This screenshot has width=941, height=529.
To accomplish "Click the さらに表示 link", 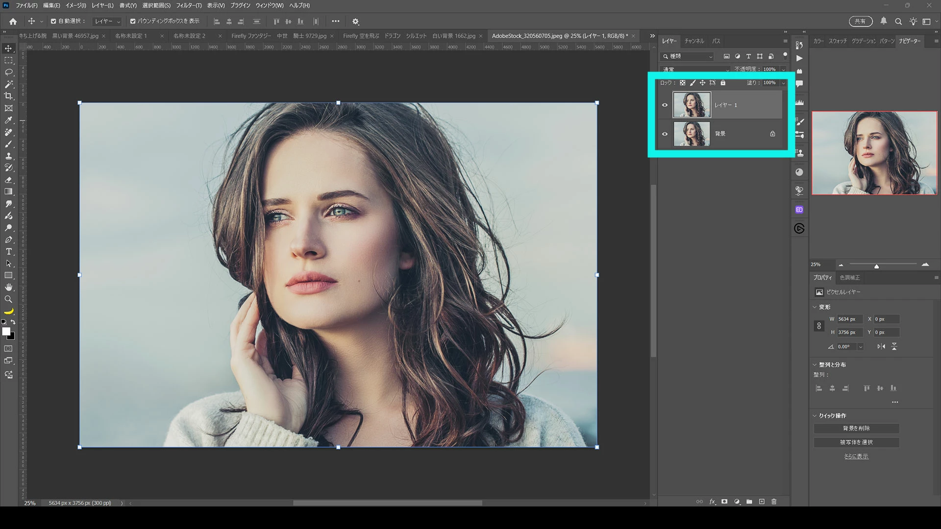I will pyautogui.click(x=856, y=456).
